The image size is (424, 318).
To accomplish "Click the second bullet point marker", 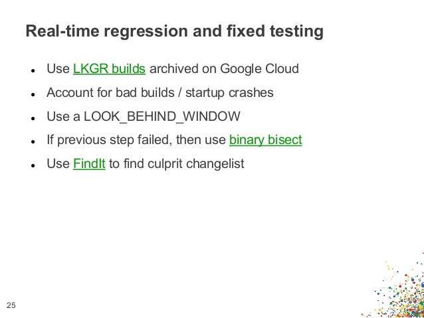I will (x=33, y=94).
